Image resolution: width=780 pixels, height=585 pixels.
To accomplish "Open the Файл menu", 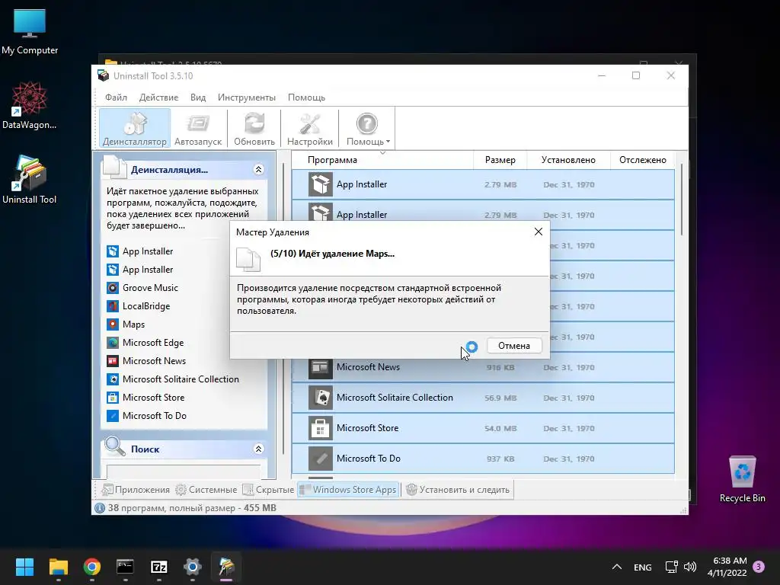I will 116,97.
